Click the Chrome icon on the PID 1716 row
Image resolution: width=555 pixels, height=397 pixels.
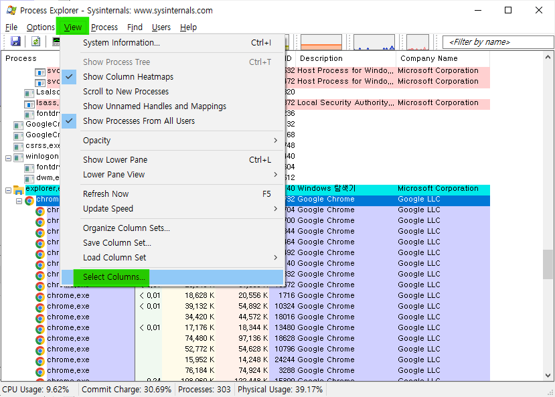coord(40,297)
